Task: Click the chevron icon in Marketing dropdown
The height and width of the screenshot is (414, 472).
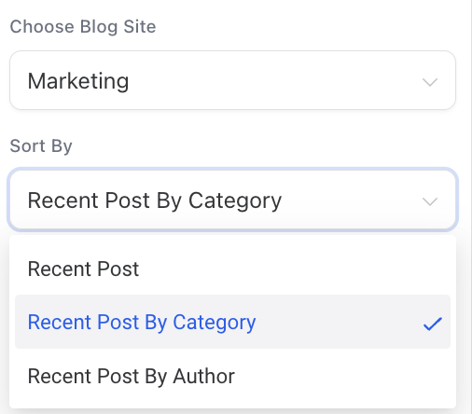Action: click(x=430, y=82)
